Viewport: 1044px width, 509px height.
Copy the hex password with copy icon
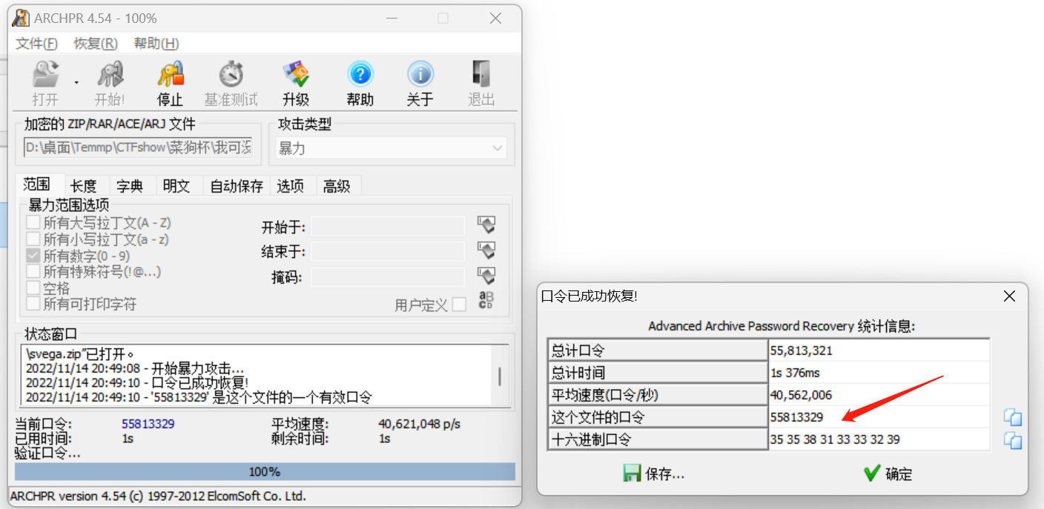[1013, 440]
